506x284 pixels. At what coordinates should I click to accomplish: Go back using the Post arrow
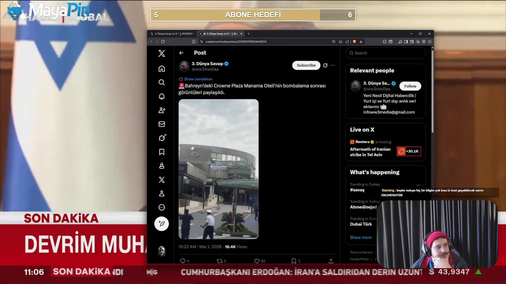[181, 53]
